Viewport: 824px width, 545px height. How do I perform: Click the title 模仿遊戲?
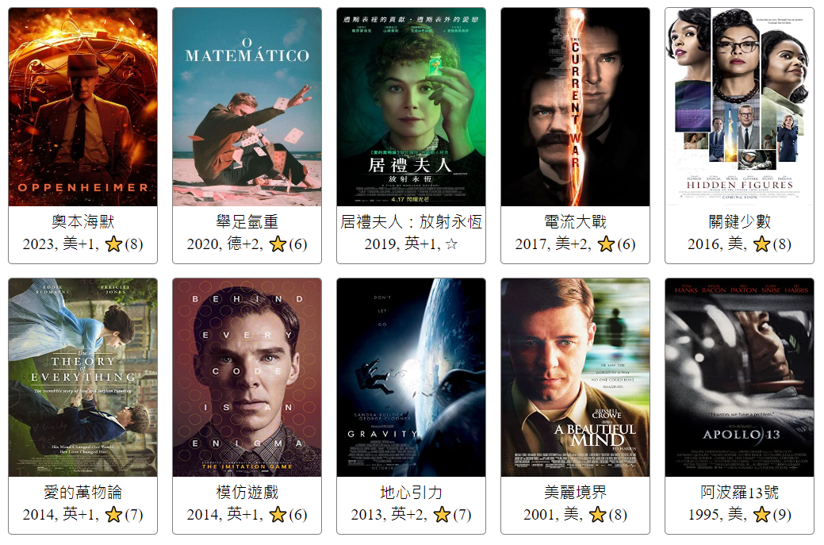click(247, 493)
